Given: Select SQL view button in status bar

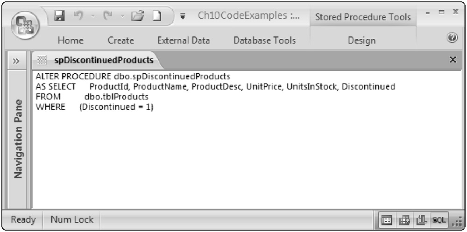Looking at the screenshot, I should pos(440,220).
